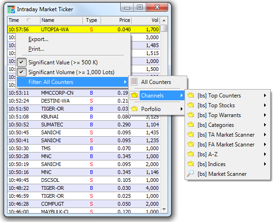Select the TMS row

click(x=83, y=148)
